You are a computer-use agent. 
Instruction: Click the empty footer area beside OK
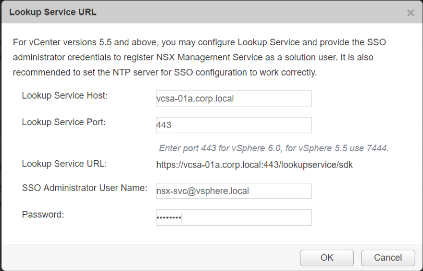coord(150,258)
